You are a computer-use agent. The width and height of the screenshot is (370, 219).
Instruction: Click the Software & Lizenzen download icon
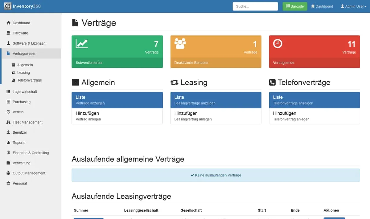9,43
